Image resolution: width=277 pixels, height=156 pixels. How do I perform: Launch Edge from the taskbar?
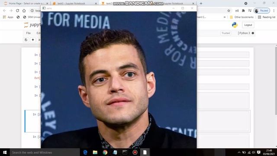[x=85, y=152]
